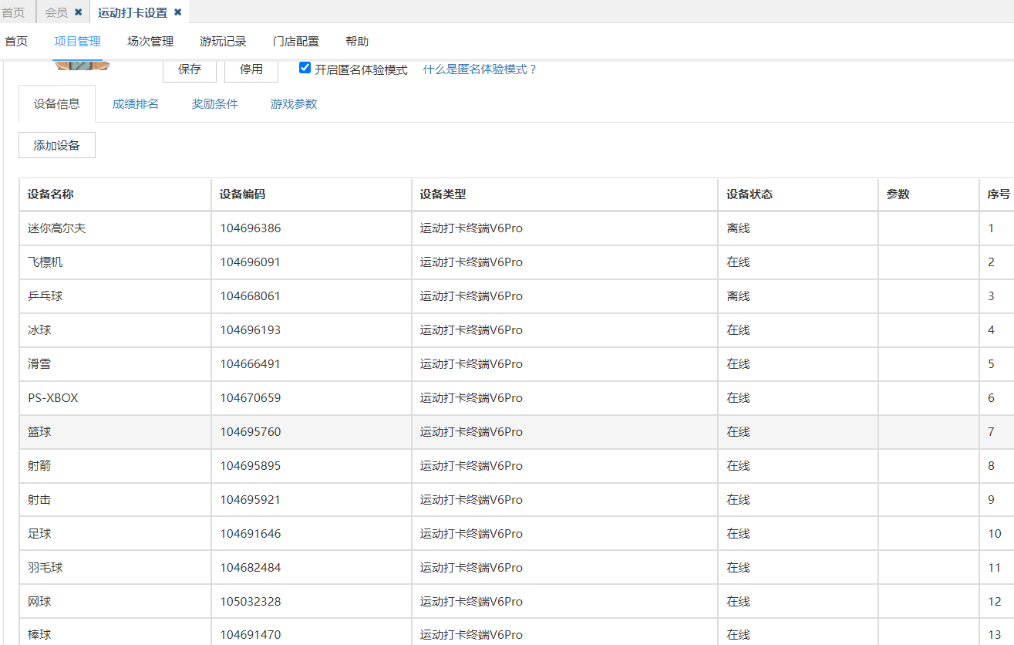
Task: Open 首页 in the navigation menu
Action: click(x=16, y=42)
